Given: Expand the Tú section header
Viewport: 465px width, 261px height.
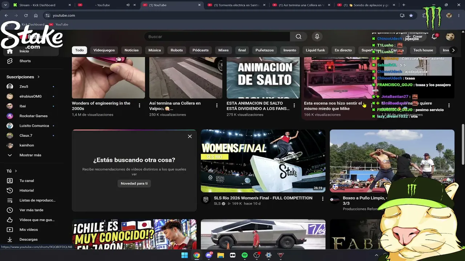Looking at the screenshot, I should point(12,171).
